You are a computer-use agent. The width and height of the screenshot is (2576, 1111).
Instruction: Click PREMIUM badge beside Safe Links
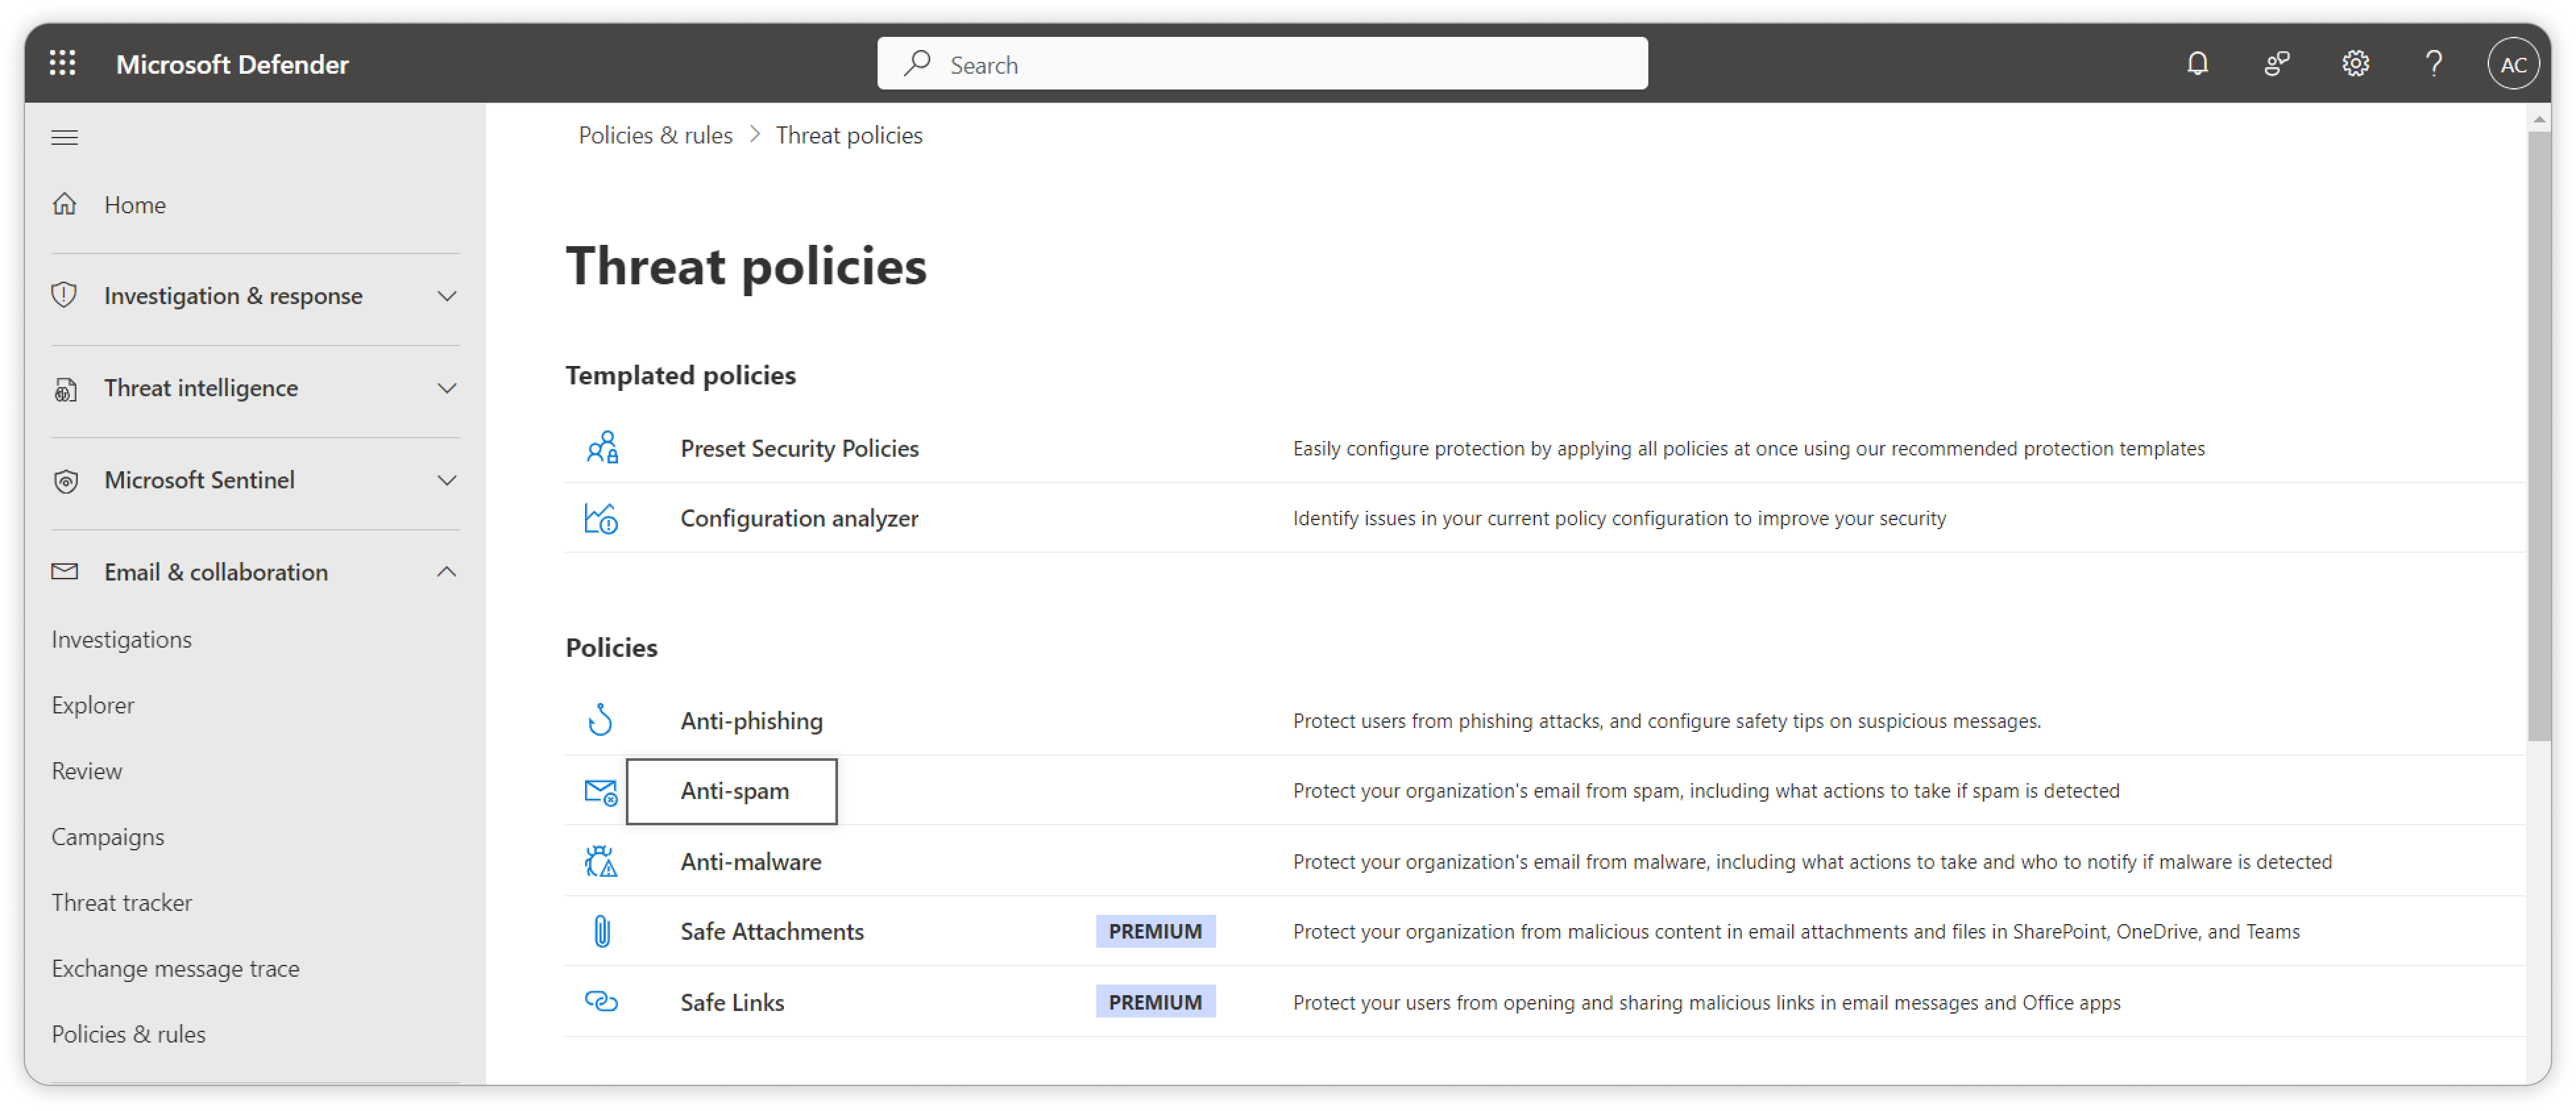(1155, 1001)
